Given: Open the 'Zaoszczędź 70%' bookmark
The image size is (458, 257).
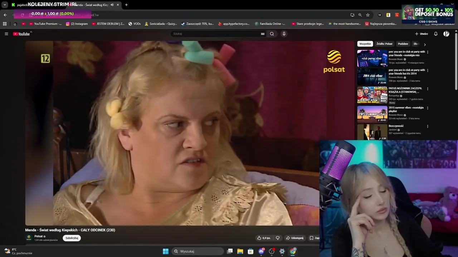Looking at the screenshot, I should [198, 24].
